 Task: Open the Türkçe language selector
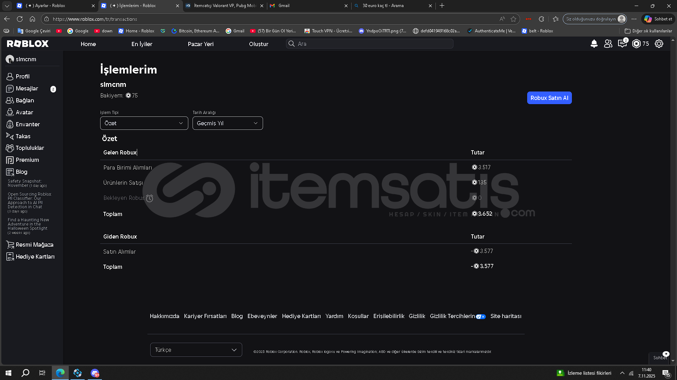pos(196,350)
